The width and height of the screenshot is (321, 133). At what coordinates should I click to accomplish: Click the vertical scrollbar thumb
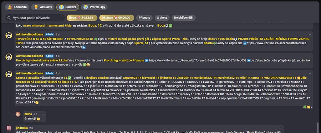click(x=318, y=127)
